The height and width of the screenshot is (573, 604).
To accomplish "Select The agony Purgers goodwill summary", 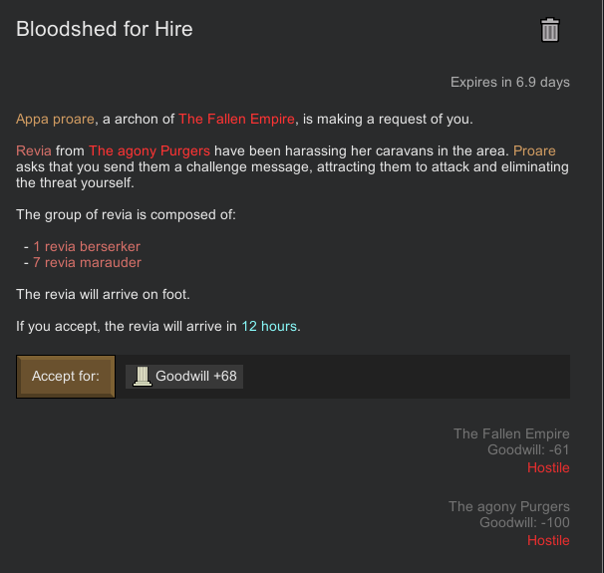I will 509,523.
